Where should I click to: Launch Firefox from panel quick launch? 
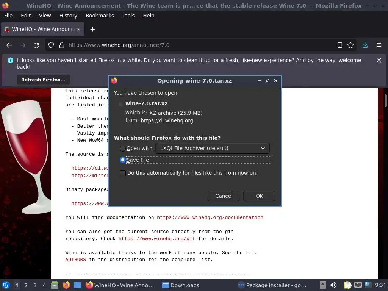click(x=66, y=285)
